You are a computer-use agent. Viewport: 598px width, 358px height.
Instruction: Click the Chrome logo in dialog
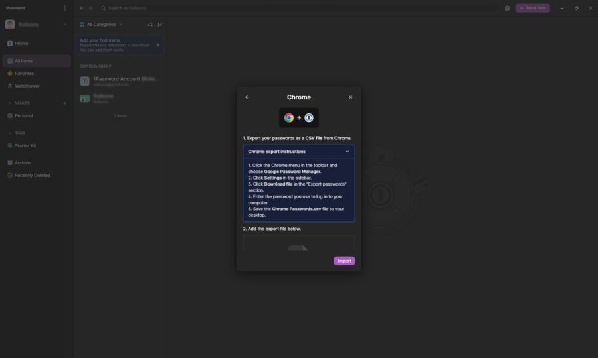pos(289,117)
